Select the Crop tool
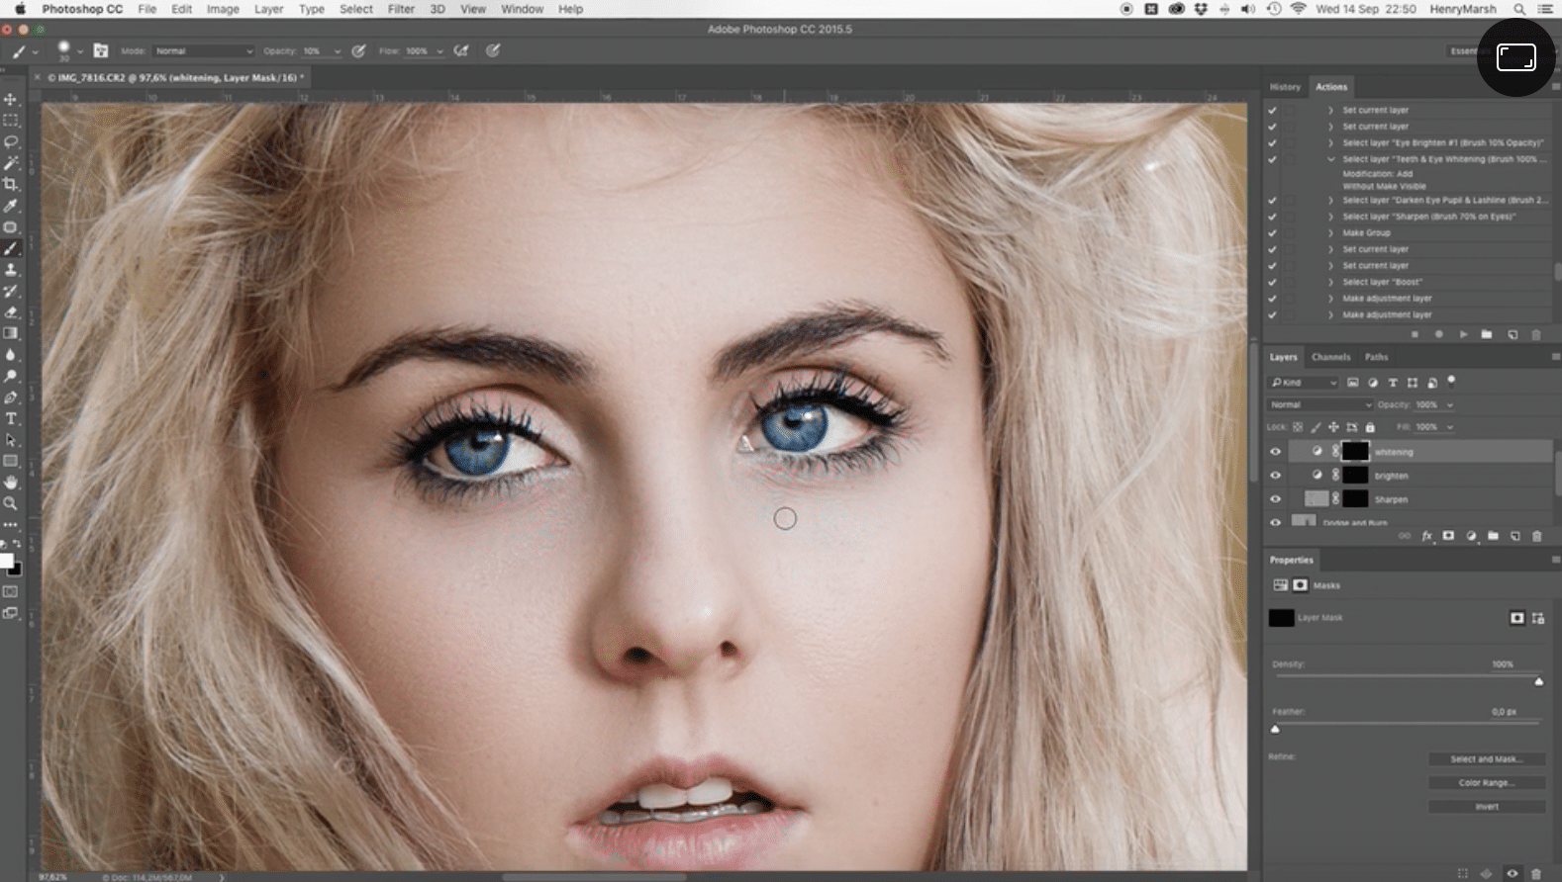This screenshot has height=882, width=1562. coord(11,184)
